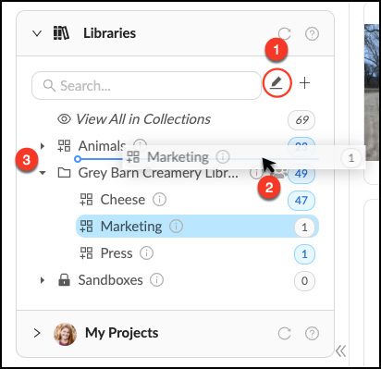Screen dimensions: 381x369
Task: Click the Grey Barn Creamery folder icon
Action: [64, 173]
